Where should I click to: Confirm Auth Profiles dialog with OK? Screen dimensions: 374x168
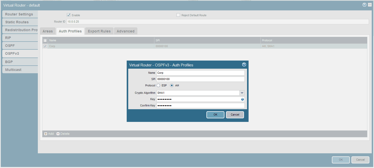pos(215,115)
